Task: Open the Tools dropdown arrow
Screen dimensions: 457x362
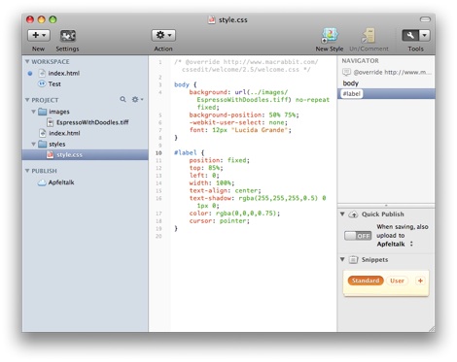Action: [x=424, y=35]
